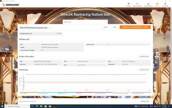Viewport: 172px width, 108px height.
Task: Open the Windows Start menu
Action: (x=2, y=106)
